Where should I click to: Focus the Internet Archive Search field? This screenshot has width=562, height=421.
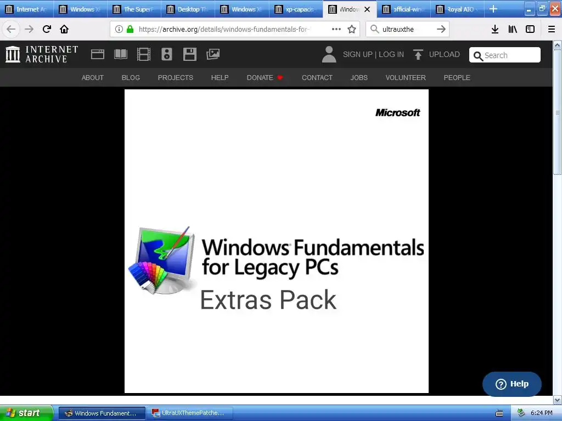(505, 55)
